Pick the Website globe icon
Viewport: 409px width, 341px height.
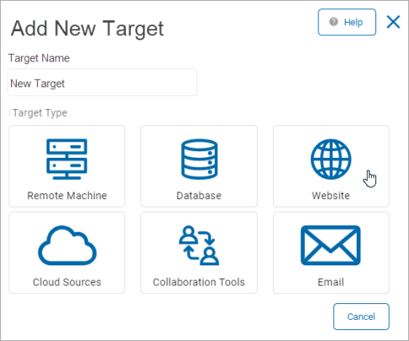[331, 159]
